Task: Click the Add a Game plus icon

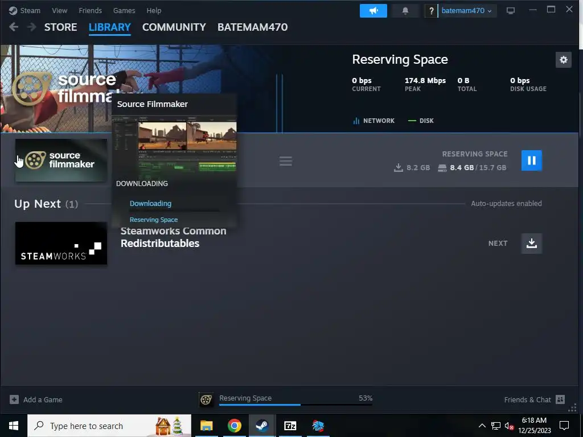Action: click(14, 399)
